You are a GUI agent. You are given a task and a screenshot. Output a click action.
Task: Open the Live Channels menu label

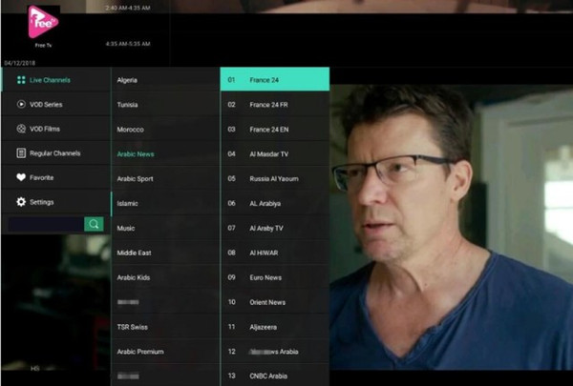tap(50, 80)
